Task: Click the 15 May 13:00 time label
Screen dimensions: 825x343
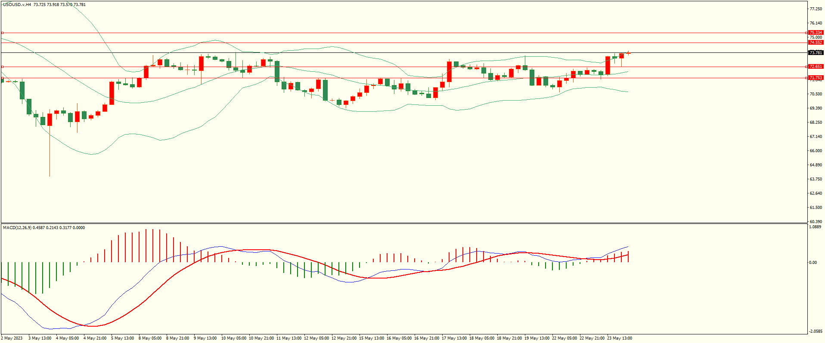Action: [372, 338]
